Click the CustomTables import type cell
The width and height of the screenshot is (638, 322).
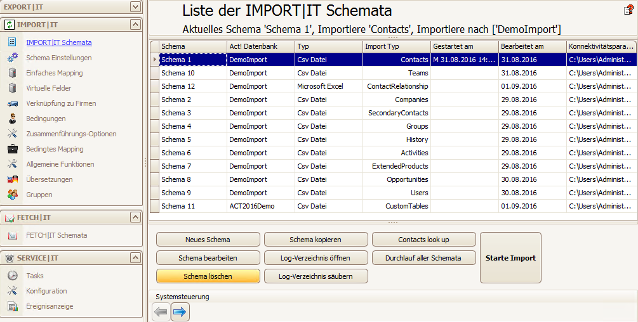coord(397,206)
